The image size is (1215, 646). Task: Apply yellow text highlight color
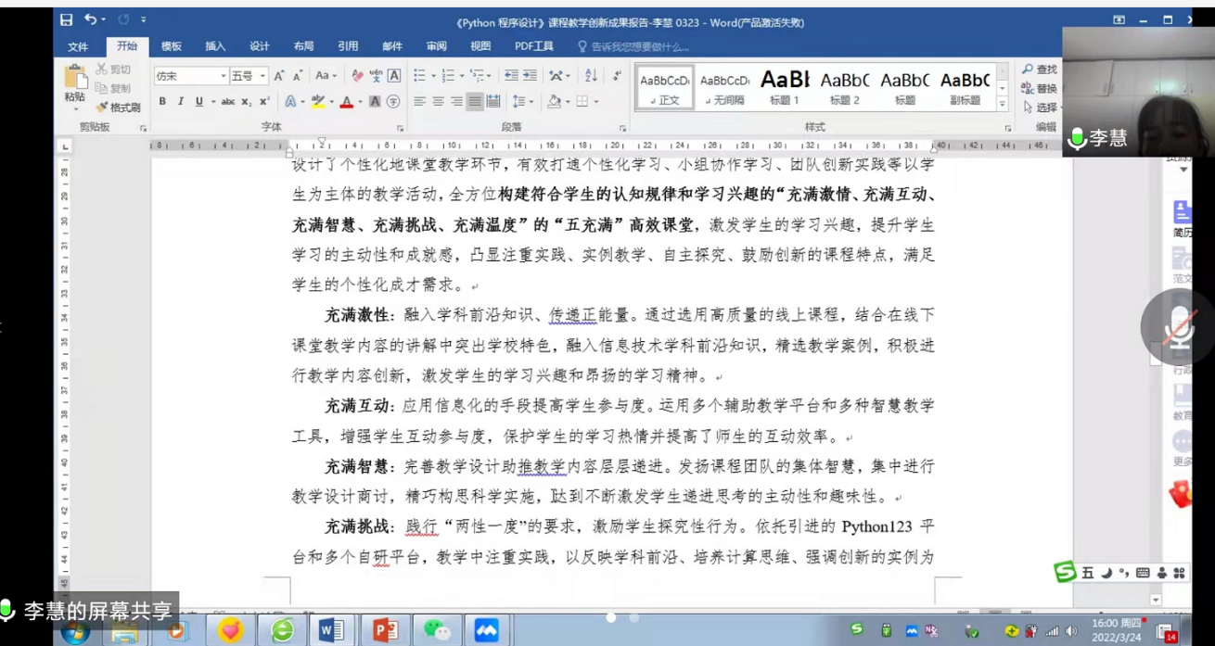(x=318, y=102)
